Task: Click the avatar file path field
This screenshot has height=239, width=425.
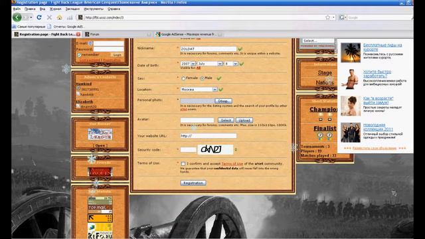Action: (x=197, y=120)
